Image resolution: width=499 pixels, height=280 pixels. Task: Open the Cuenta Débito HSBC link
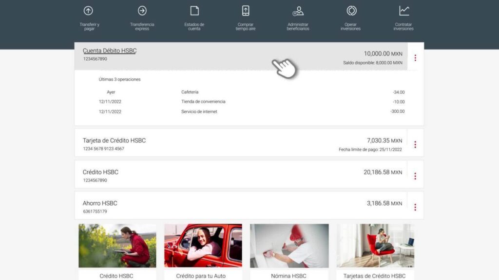tap(110, 51)
